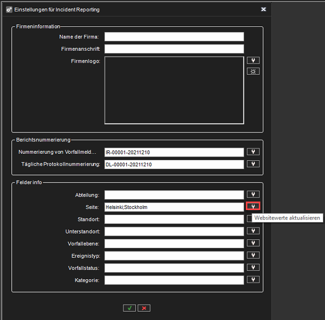Image resolution: width=325 pixels, height=320 pixels.
Task: Click clear logo icon below Firmenlogo wrench
Action: (x=253, y=71)
